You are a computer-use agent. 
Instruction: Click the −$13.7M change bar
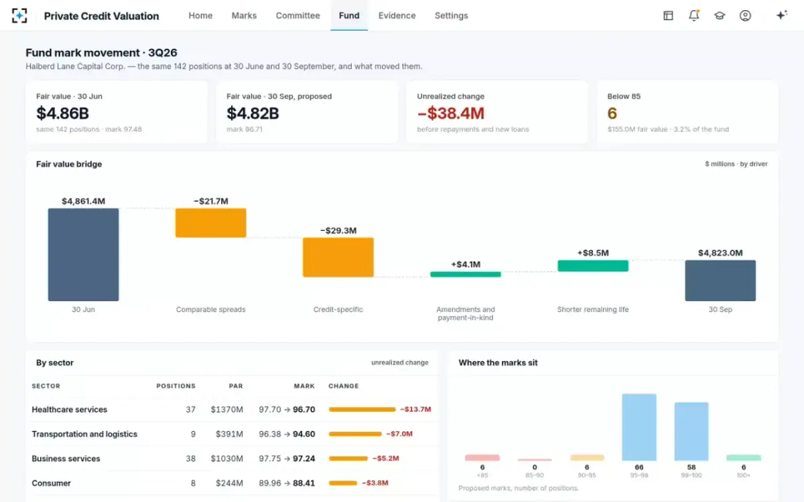pos(362,410)
